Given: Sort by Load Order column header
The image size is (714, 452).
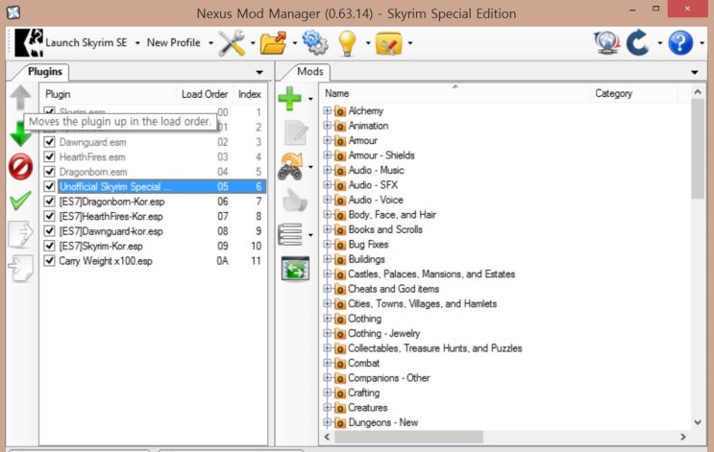Looking at the screenshot, I should coord(205,94).
